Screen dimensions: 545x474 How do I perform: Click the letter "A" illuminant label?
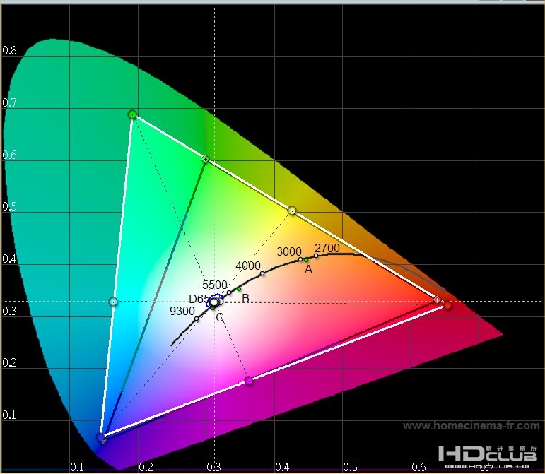[x=308, y=269]
